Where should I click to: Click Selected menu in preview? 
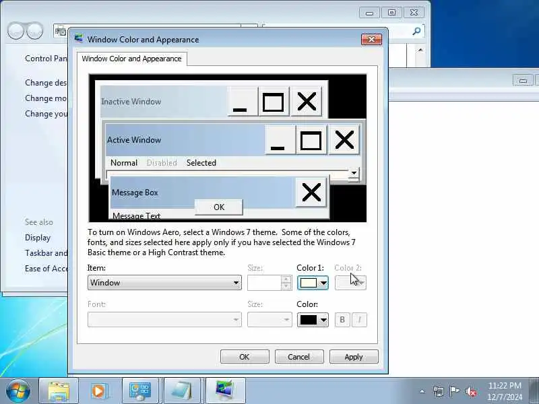201,163
